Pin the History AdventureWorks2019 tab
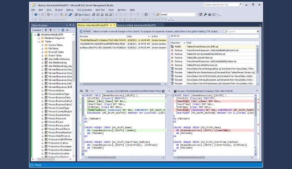Screen dimensions: 292x169 tap(111, 25)
